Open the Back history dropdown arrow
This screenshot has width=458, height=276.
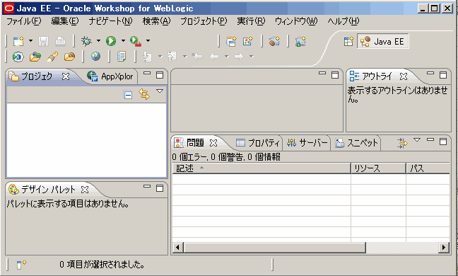pyautogui.click(x=227, y=57)
